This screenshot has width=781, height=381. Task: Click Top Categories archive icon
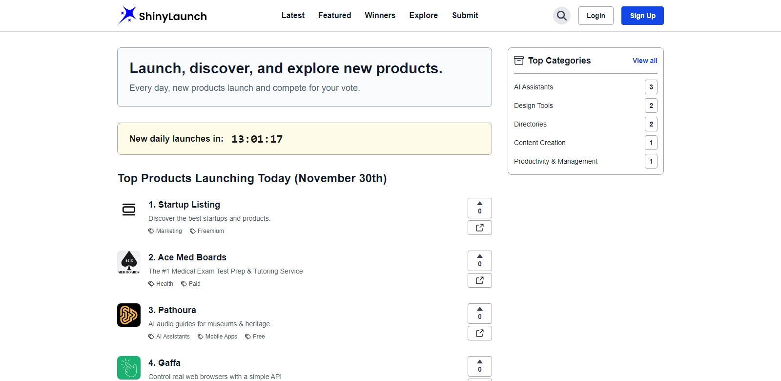click(x=519, y=61)
